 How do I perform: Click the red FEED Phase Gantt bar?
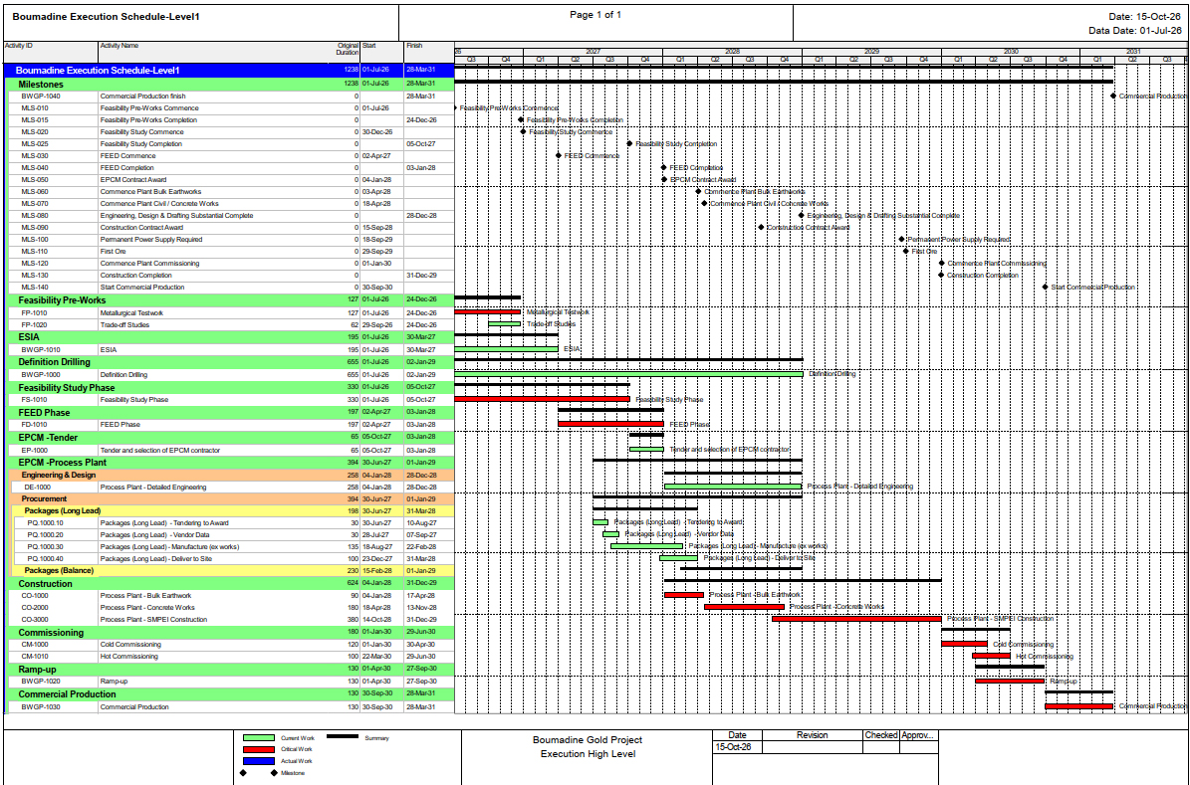[x=611, y=424]
